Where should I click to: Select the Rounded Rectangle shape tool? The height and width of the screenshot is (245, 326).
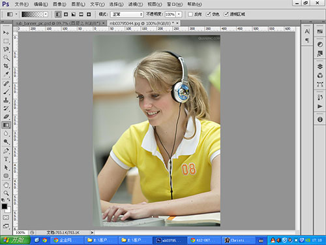point(6,176)
